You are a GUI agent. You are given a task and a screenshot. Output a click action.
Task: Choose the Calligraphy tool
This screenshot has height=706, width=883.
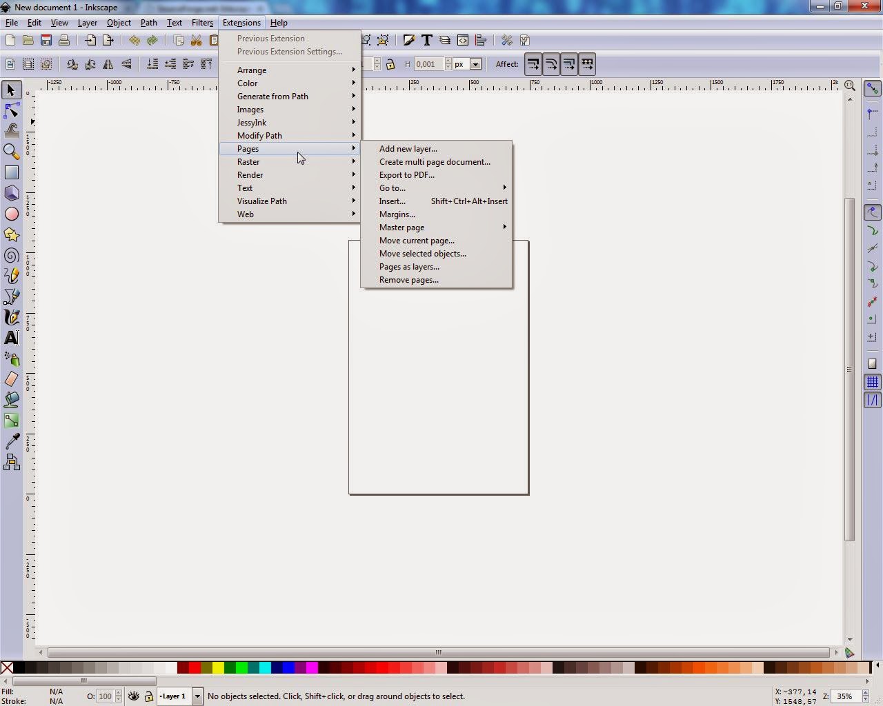(x=12, y=317)
